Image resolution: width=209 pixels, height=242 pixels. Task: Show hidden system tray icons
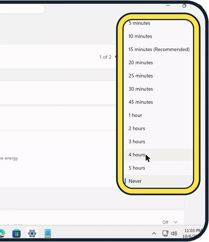(154, 233)
